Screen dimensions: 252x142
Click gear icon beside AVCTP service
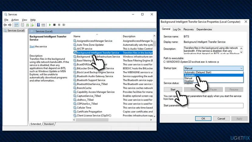tap(75, 49)
